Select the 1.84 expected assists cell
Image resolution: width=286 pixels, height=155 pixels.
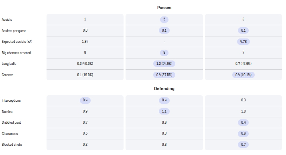tap(85, 42)
